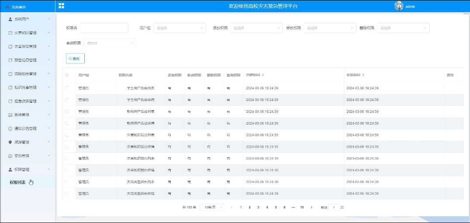Image resolution: width=470 pixels, height=223 pixels.
Task: Click the person icon next to 权限管理
Action: 10,169
